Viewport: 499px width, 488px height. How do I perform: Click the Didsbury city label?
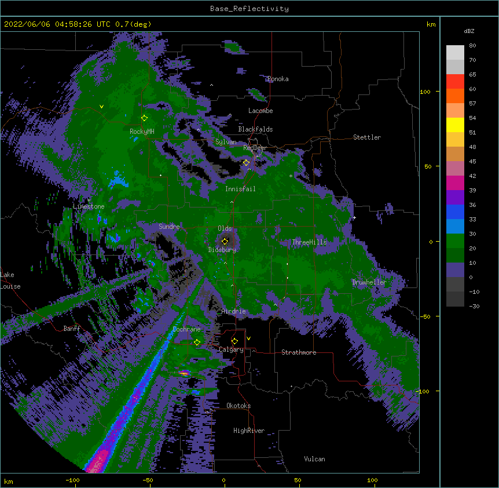[222, 250]
